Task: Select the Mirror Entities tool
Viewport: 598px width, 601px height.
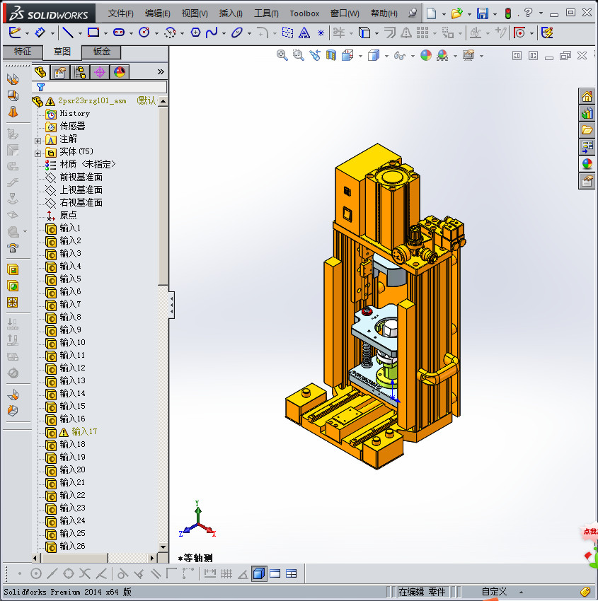Action: (406, 33)
